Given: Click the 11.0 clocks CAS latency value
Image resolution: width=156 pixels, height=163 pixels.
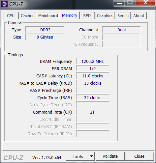Looking at the screenshot, I should pos(93,76).
